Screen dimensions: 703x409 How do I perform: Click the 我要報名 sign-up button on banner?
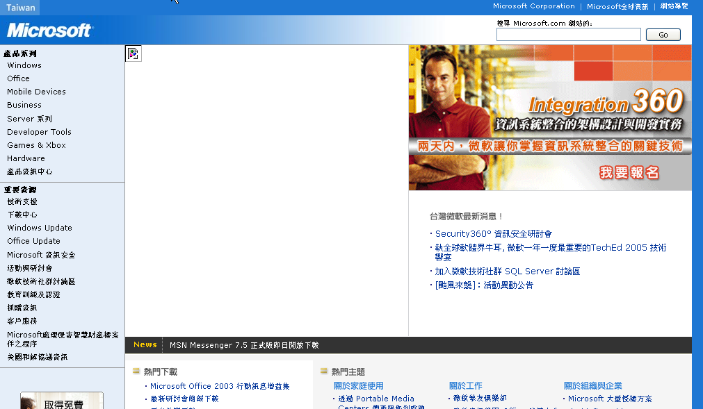point(629,172)
